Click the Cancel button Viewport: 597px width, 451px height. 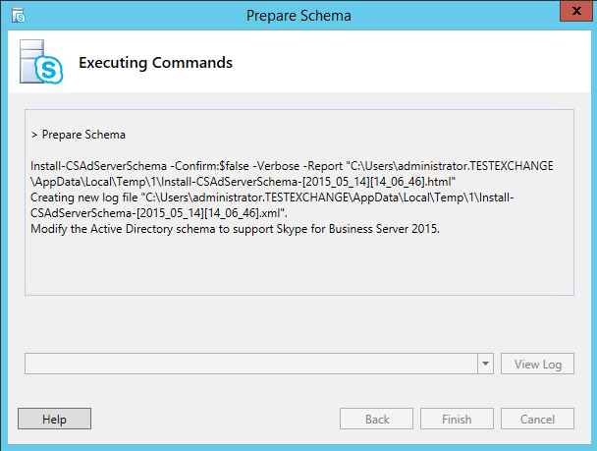pyautogui.click(x=537, y=419)
